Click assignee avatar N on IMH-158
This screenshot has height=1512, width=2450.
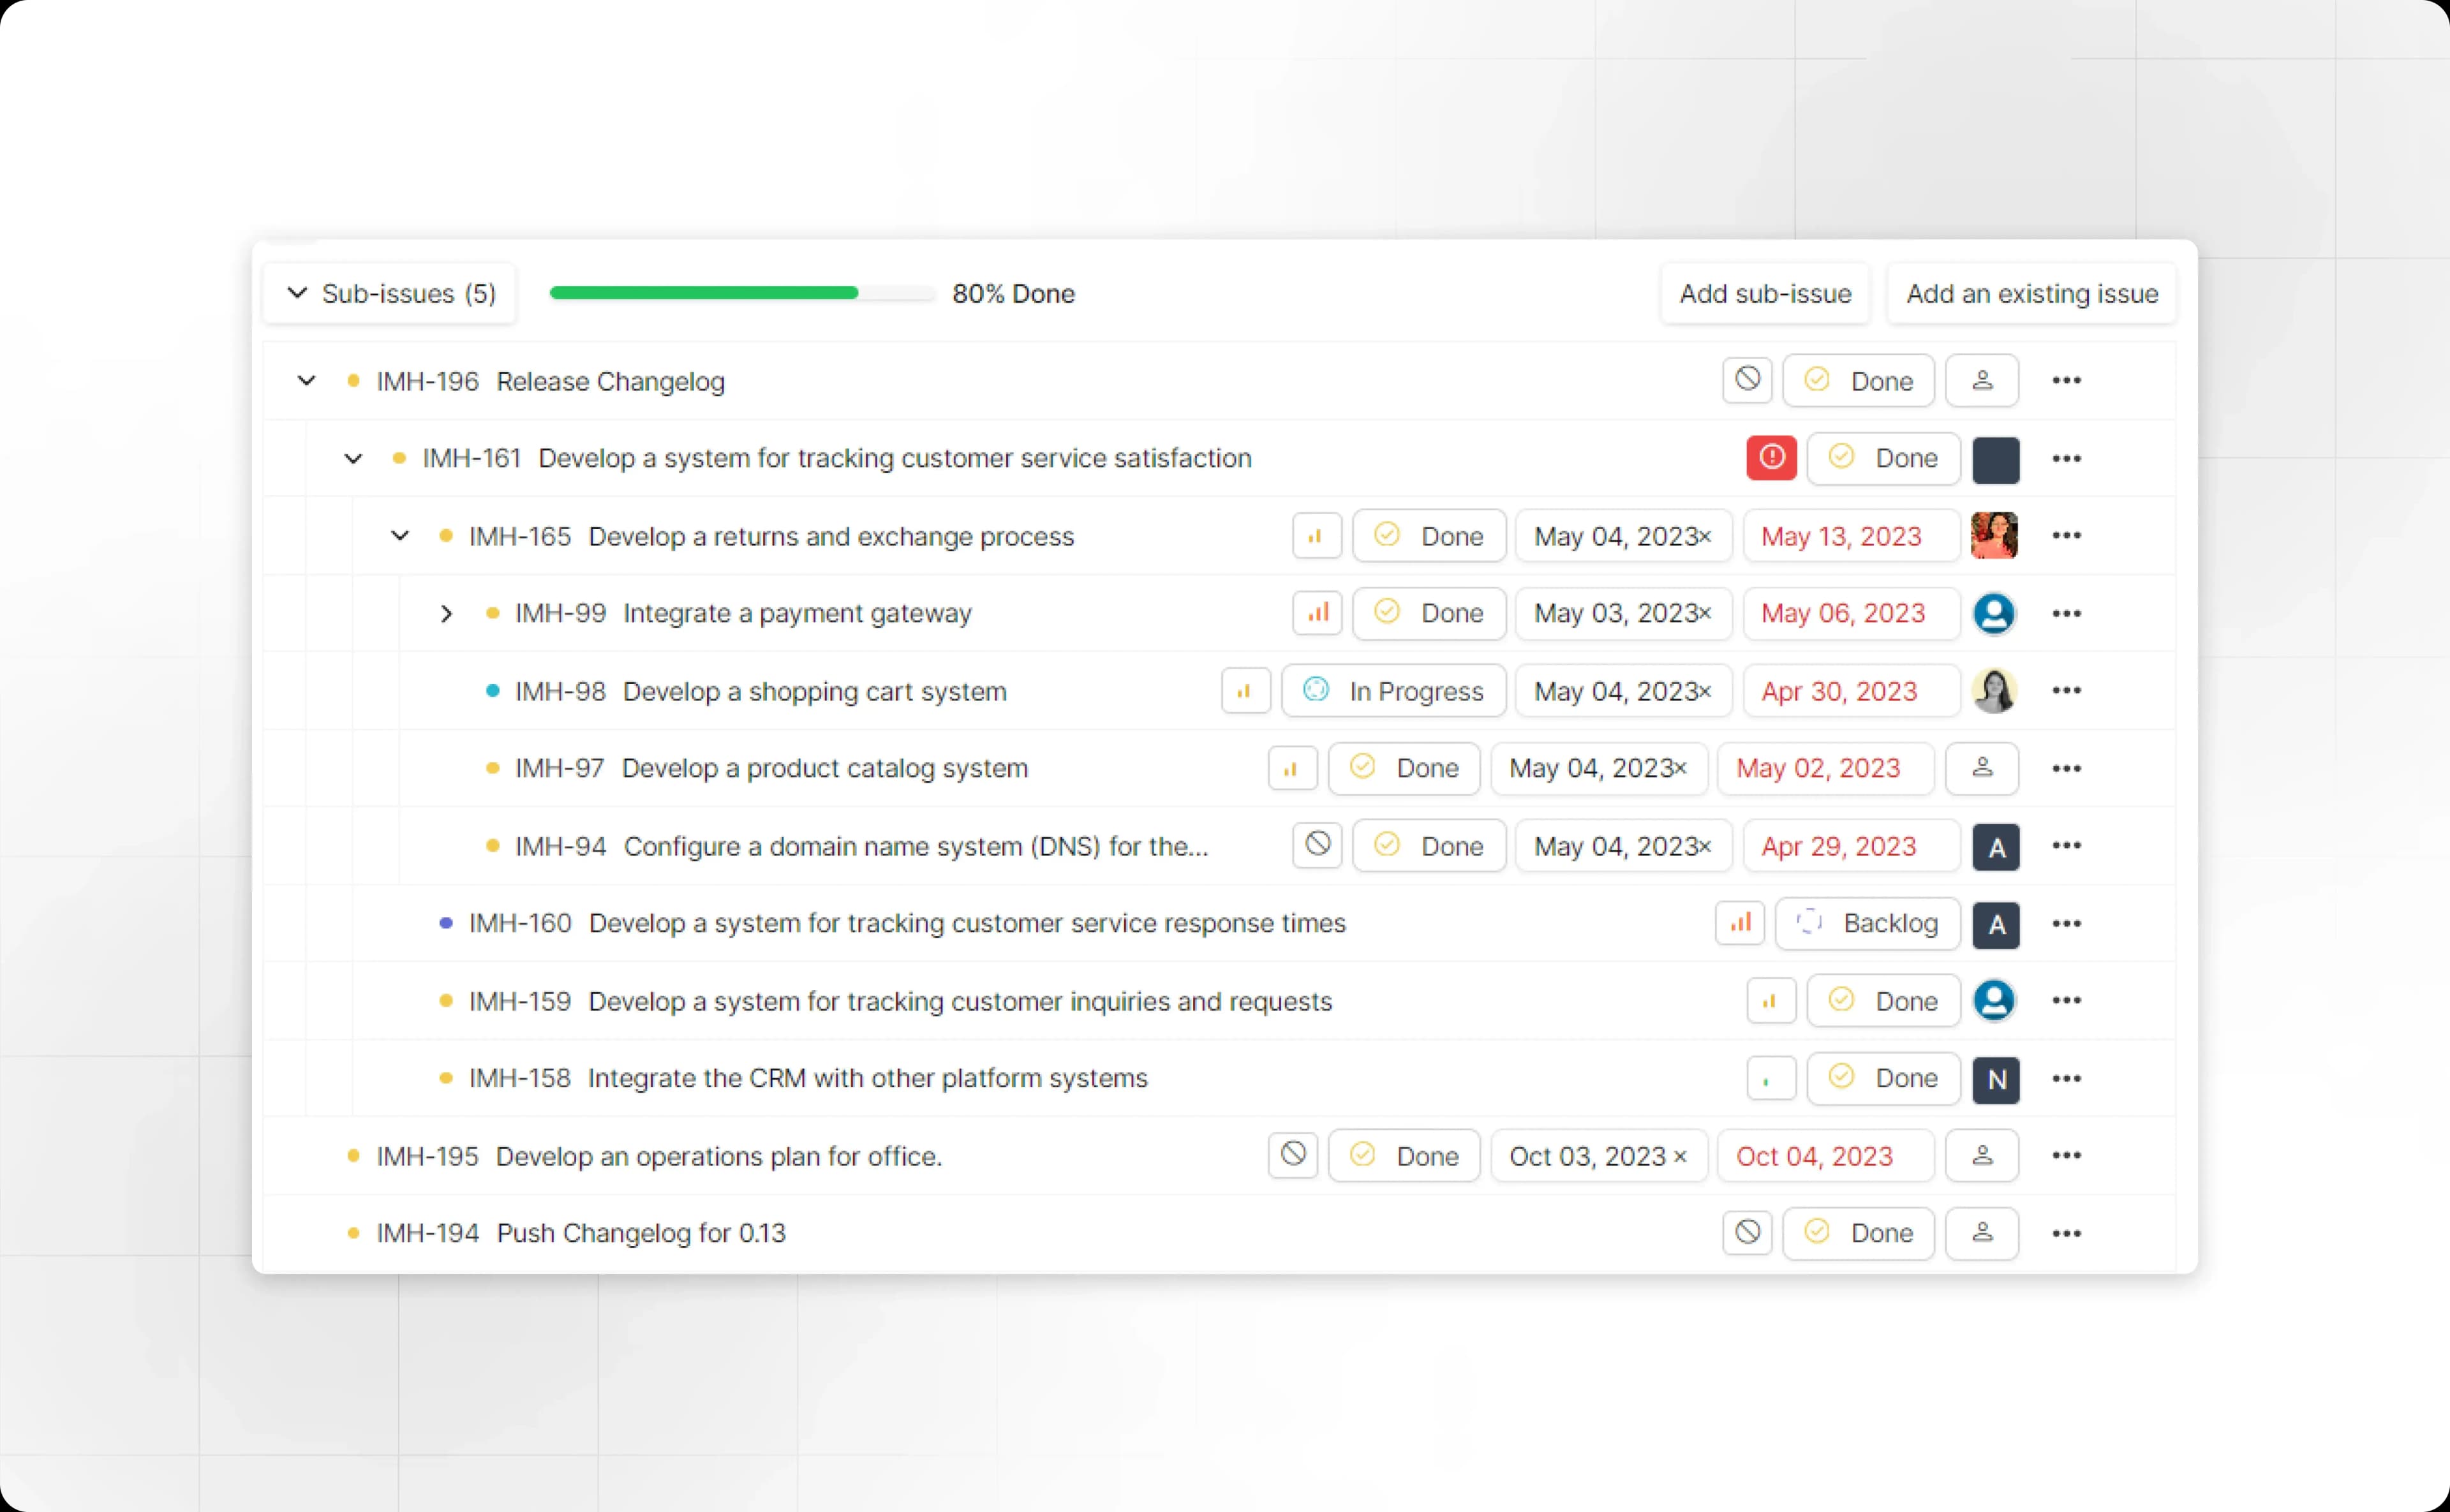1996,1079
